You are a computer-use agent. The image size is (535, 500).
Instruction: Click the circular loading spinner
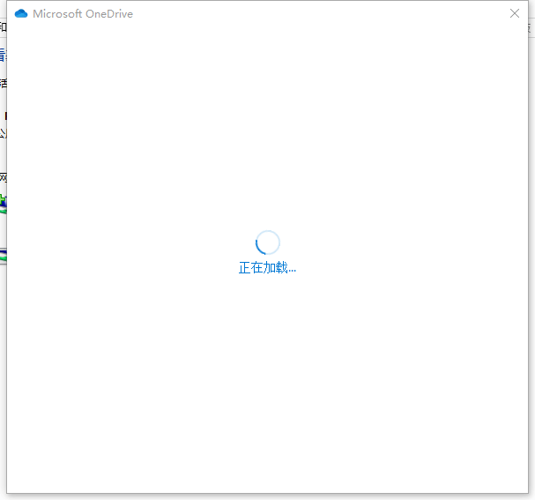click(268, 243)
